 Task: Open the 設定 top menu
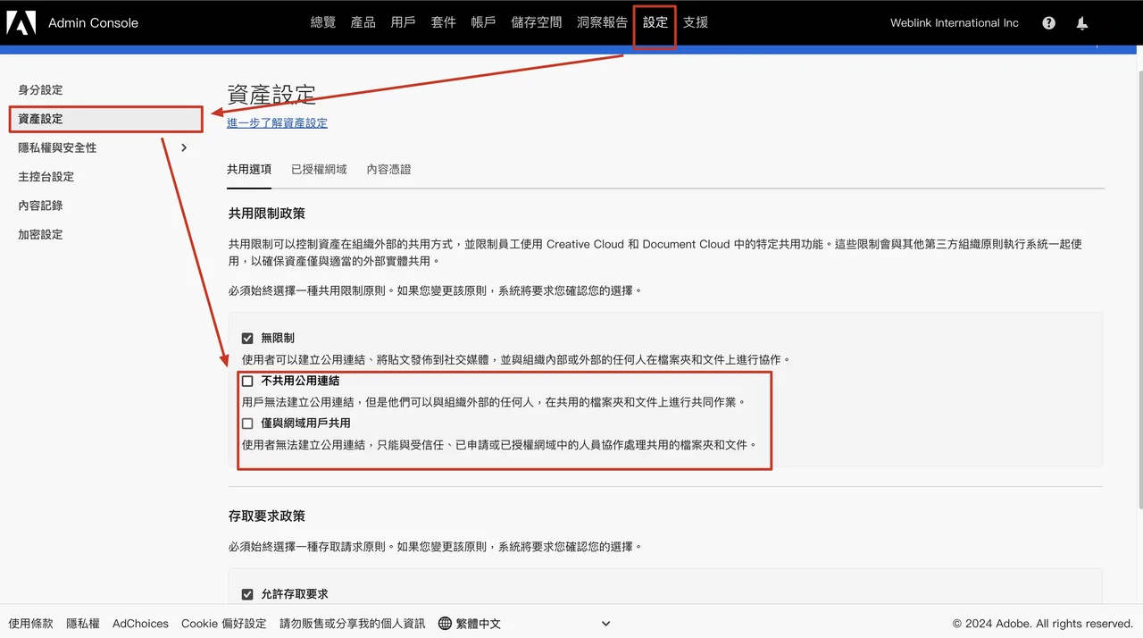[655, 22]
